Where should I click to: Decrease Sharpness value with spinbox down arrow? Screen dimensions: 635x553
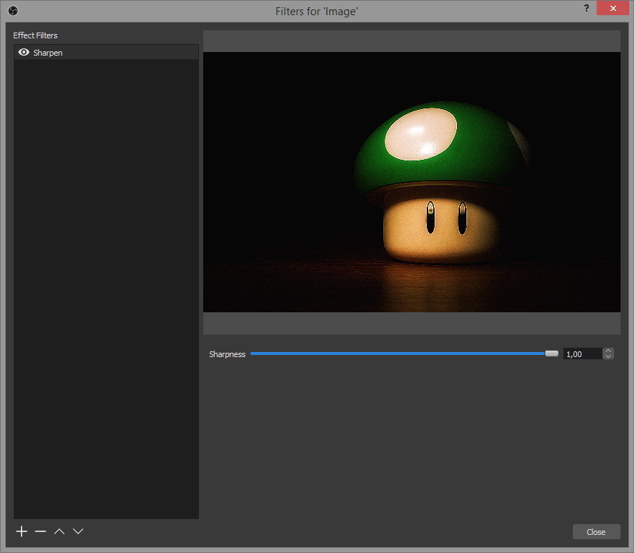608,356
